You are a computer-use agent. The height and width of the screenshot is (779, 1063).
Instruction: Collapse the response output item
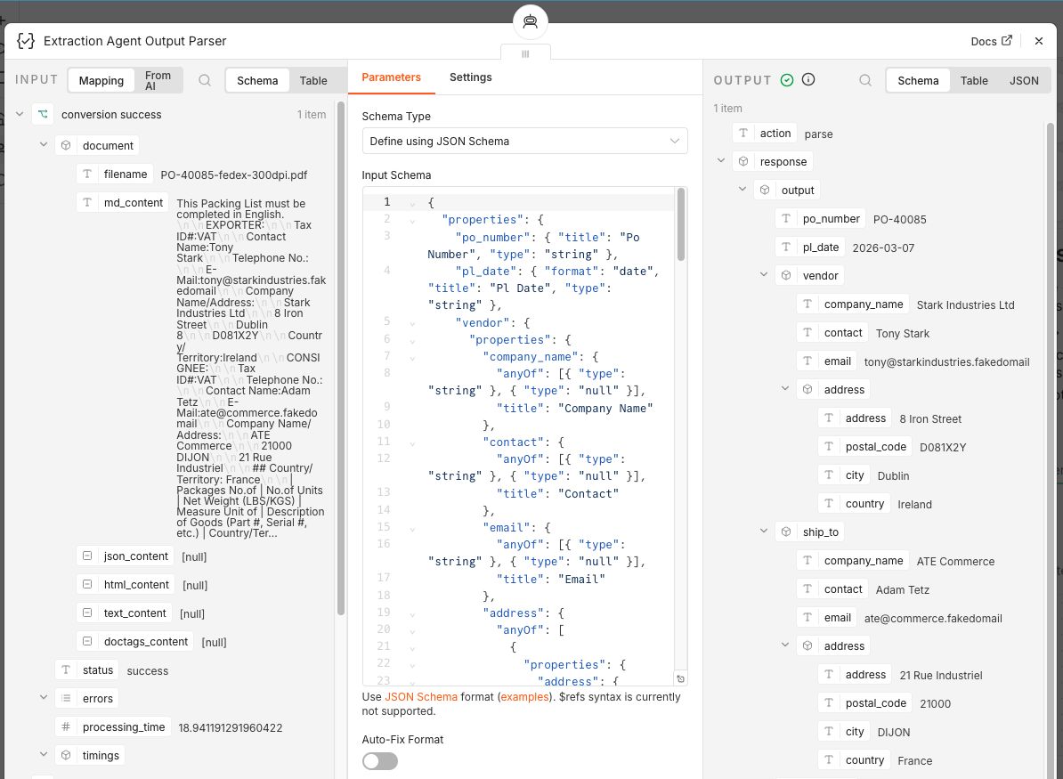point(720,160)
